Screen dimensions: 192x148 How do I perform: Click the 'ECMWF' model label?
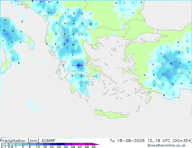[49, 141]
